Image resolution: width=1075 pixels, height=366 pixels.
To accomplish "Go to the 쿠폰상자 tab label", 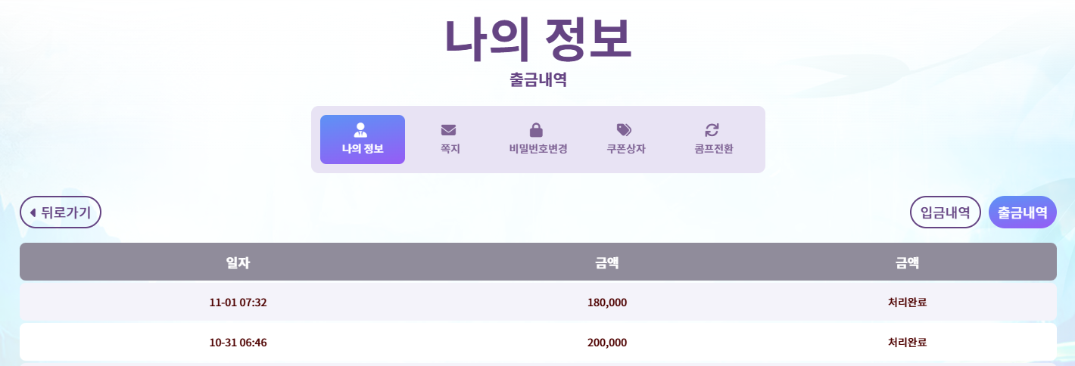I will click(625, 149).
